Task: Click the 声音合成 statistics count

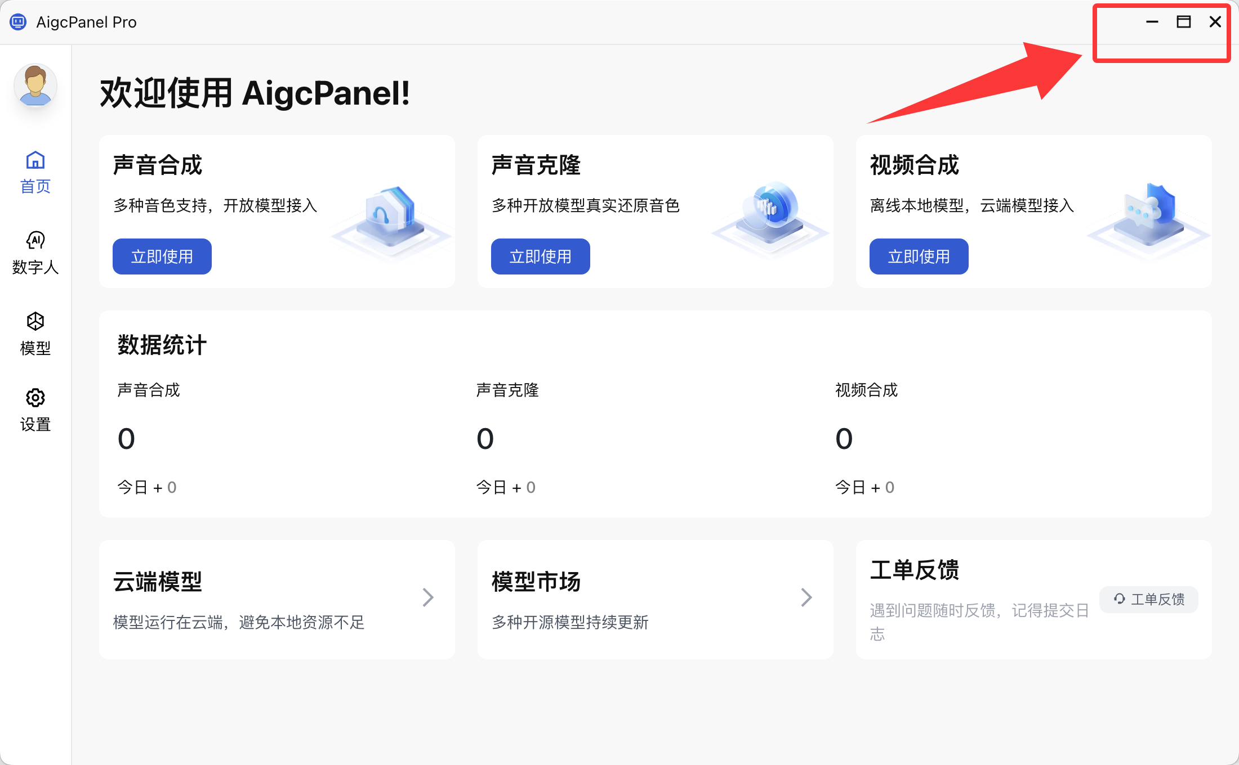Action: [x=127, y=439]
